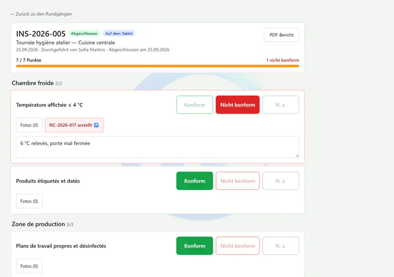This screenshot has width=394, height=277.
Task: Click the orange inspection progress bar
Action: 158,66
